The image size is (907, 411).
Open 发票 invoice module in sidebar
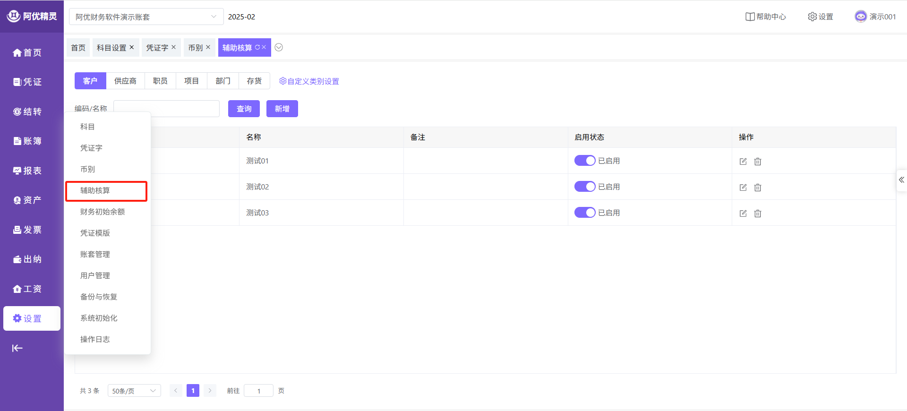tap(27, 230)
